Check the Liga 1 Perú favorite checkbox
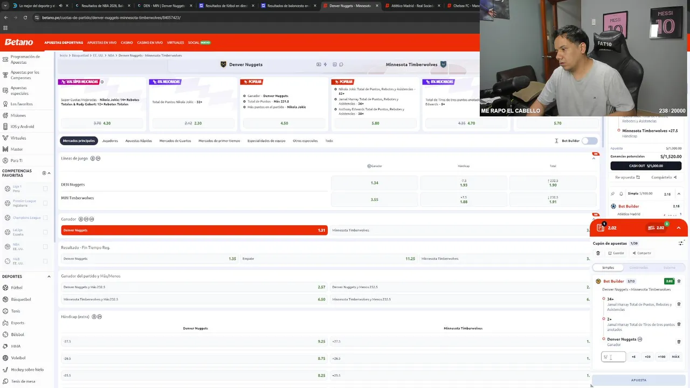The height and width of the screenshot is (388, 690). coord(45,189)
